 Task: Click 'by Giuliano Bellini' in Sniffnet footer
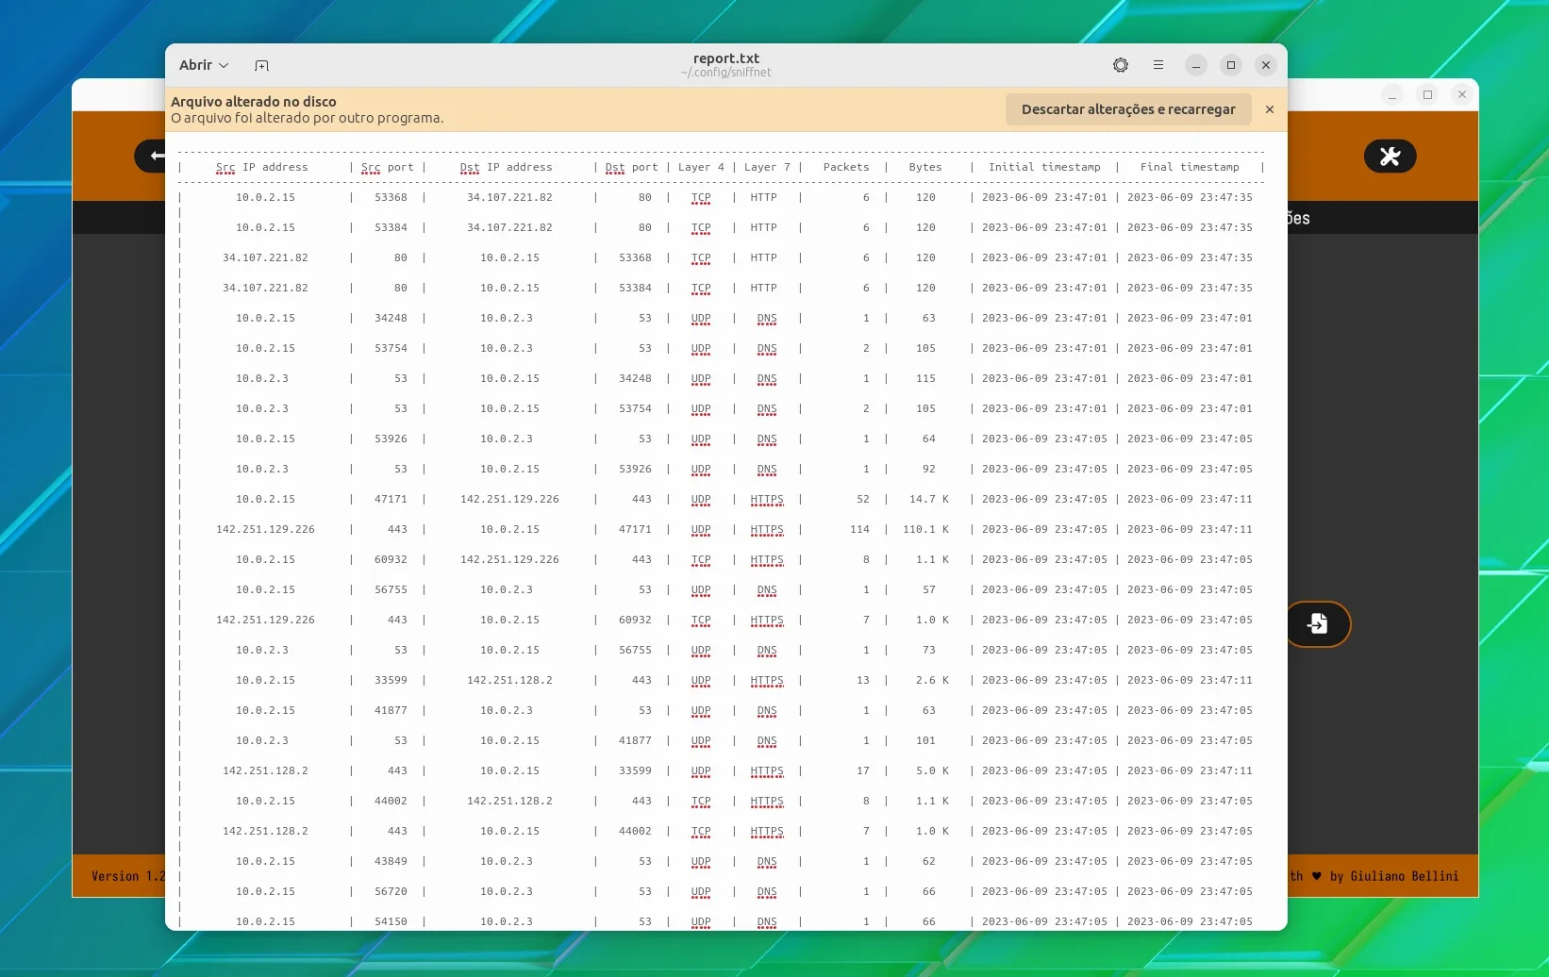click(1394, 876)
